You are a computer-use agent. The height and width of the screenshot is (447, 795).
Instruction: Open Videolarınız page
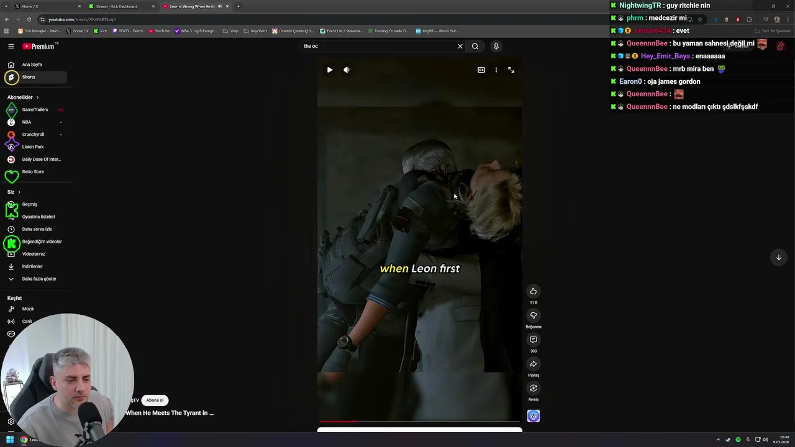(x=35, y=254)
